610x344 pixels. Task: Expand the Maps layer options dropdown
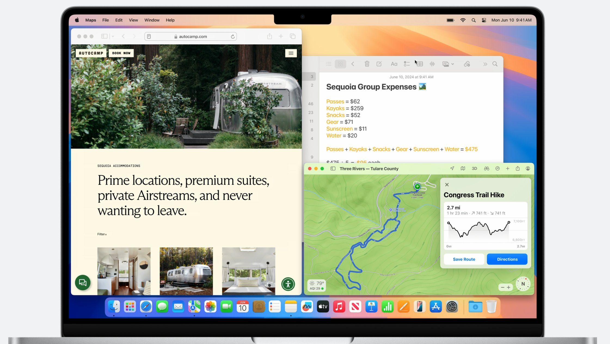462,168
